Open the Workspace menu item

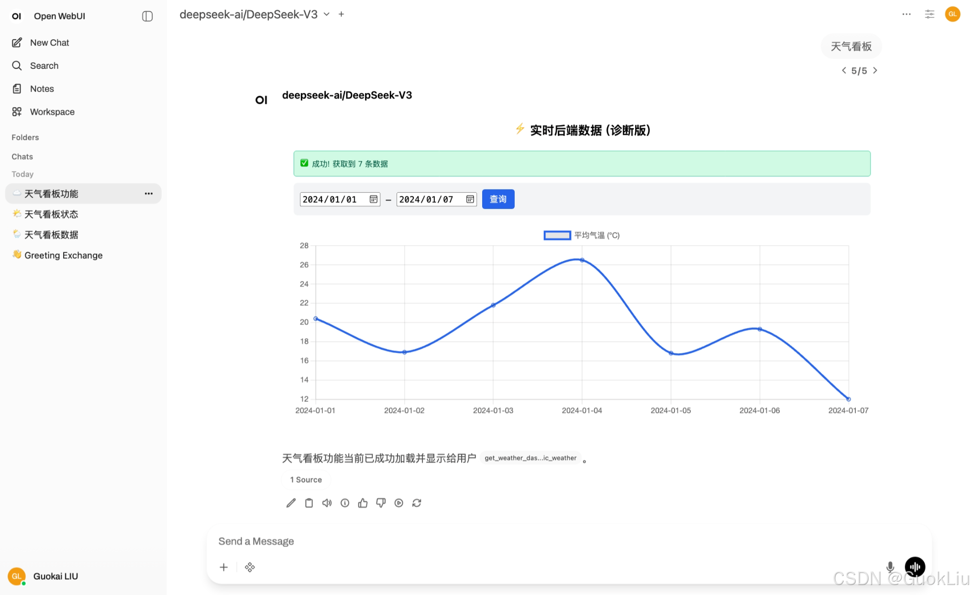tap(52, 112)
